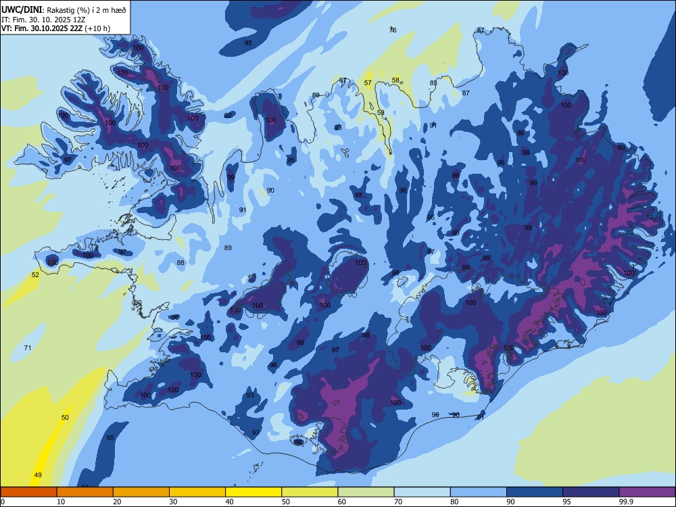Click the pale blue 70–80 legend swatch

pyautogui.click(x=422, y=492)
